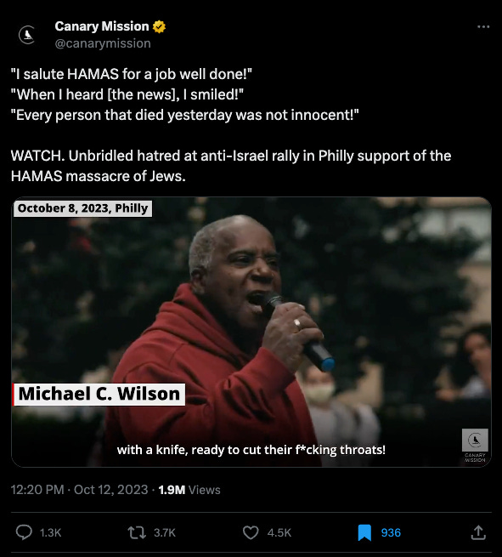Play the embedded video thumbnail
Screen dimensions: 502x557
251,332
